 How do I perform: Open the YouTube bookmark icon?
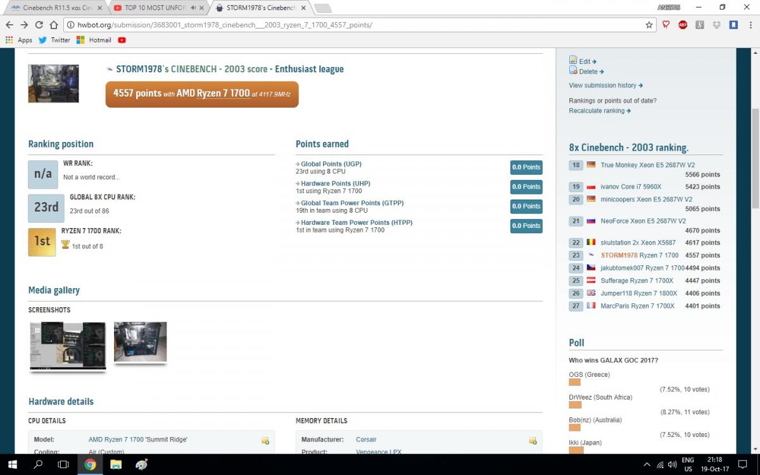122,40
